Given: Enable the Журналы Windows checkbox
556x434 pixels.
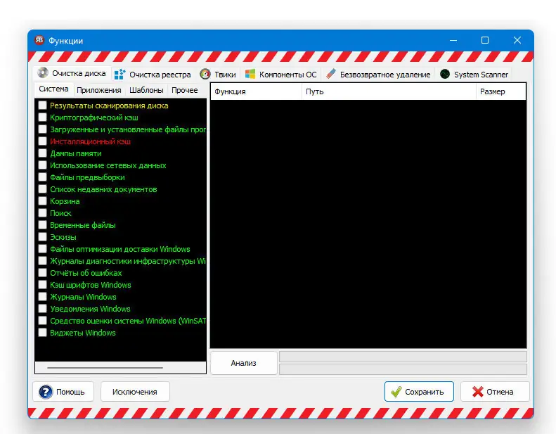Looking at the screenshot, I should tap(43, 296).
